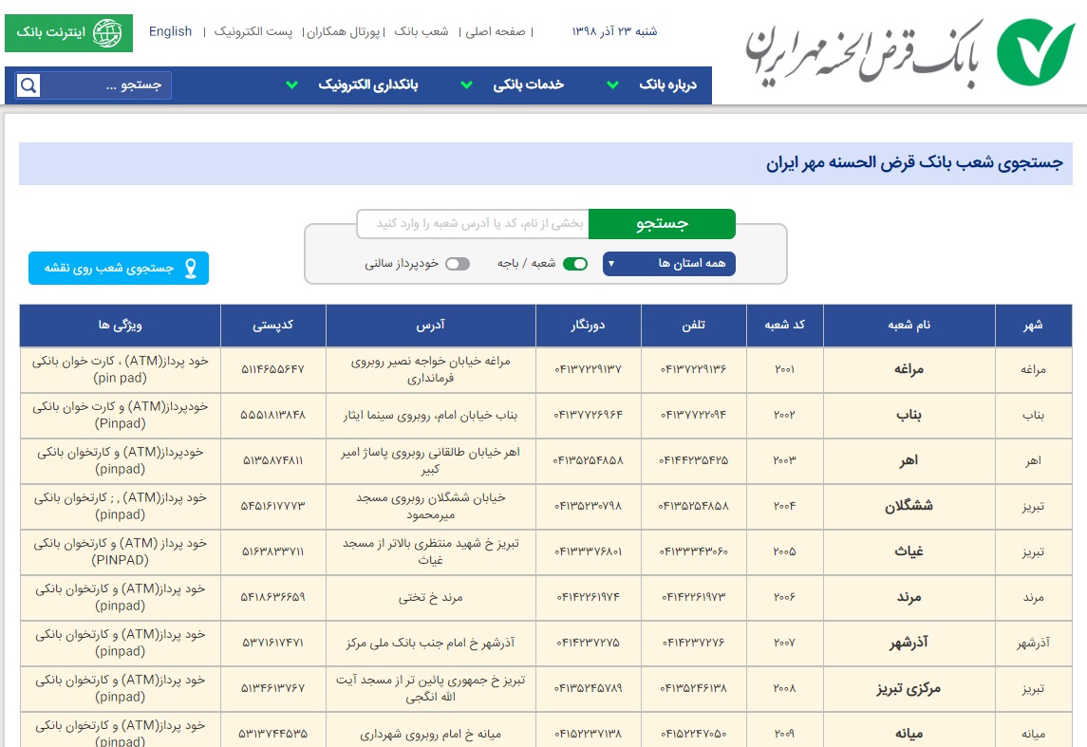
Task: Click address مرند خ تختی
Action: 430,597
